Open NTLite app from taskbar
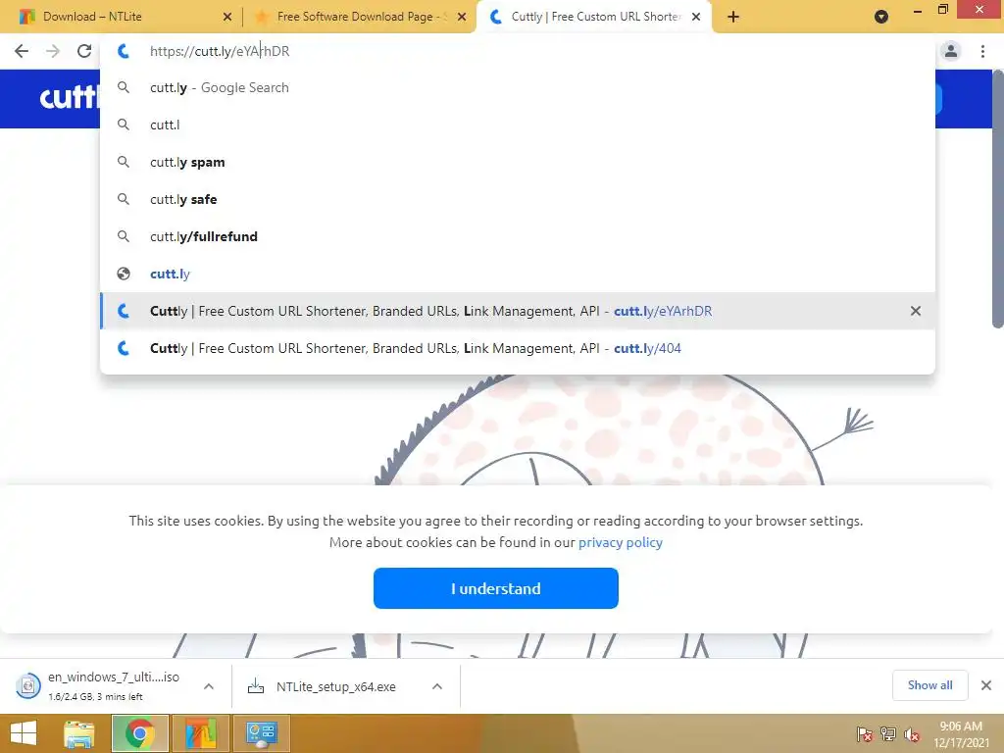The image size is (1004, 753). point(200,733)
